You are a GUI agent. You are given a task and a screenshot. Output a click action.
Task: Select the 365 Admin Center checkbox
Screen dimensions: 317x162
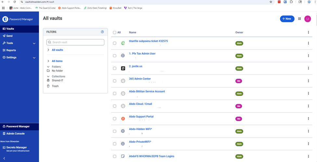coord(115,81)
